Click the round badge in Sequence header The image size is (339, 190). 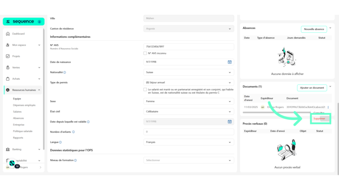(x=39, y=22)
